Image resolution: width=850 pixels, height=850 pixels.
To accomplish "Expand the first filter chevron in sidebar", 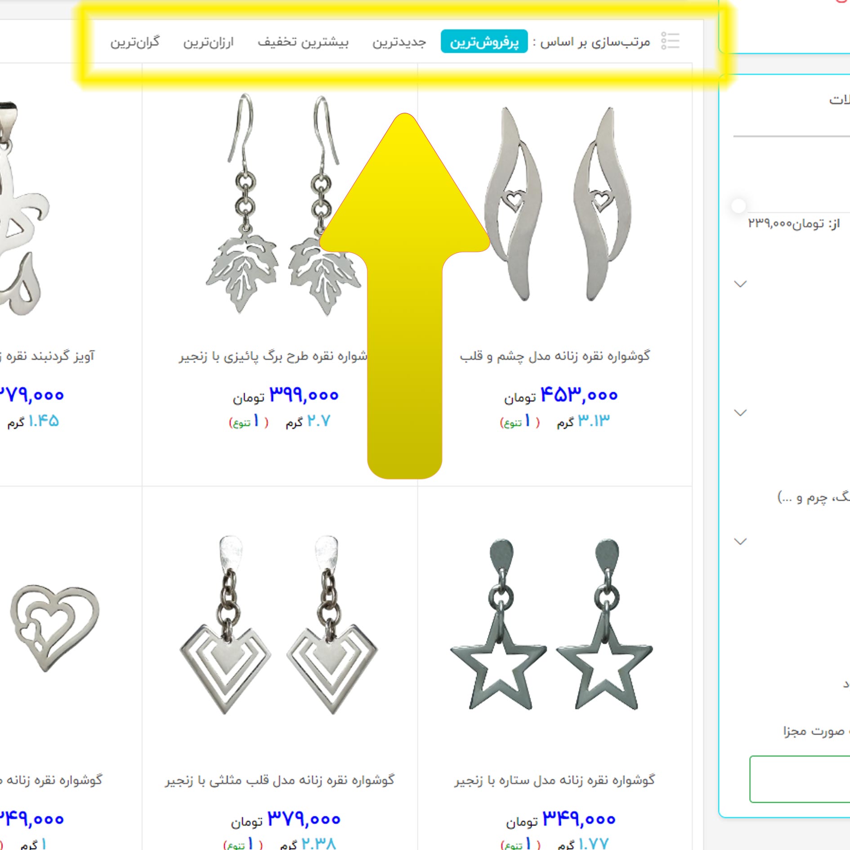I will coord(740,284).
